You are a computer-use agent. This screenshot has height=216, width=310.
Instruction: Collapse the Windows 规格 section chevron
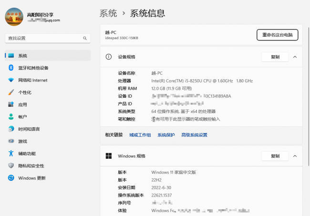[x=295, y=156]
